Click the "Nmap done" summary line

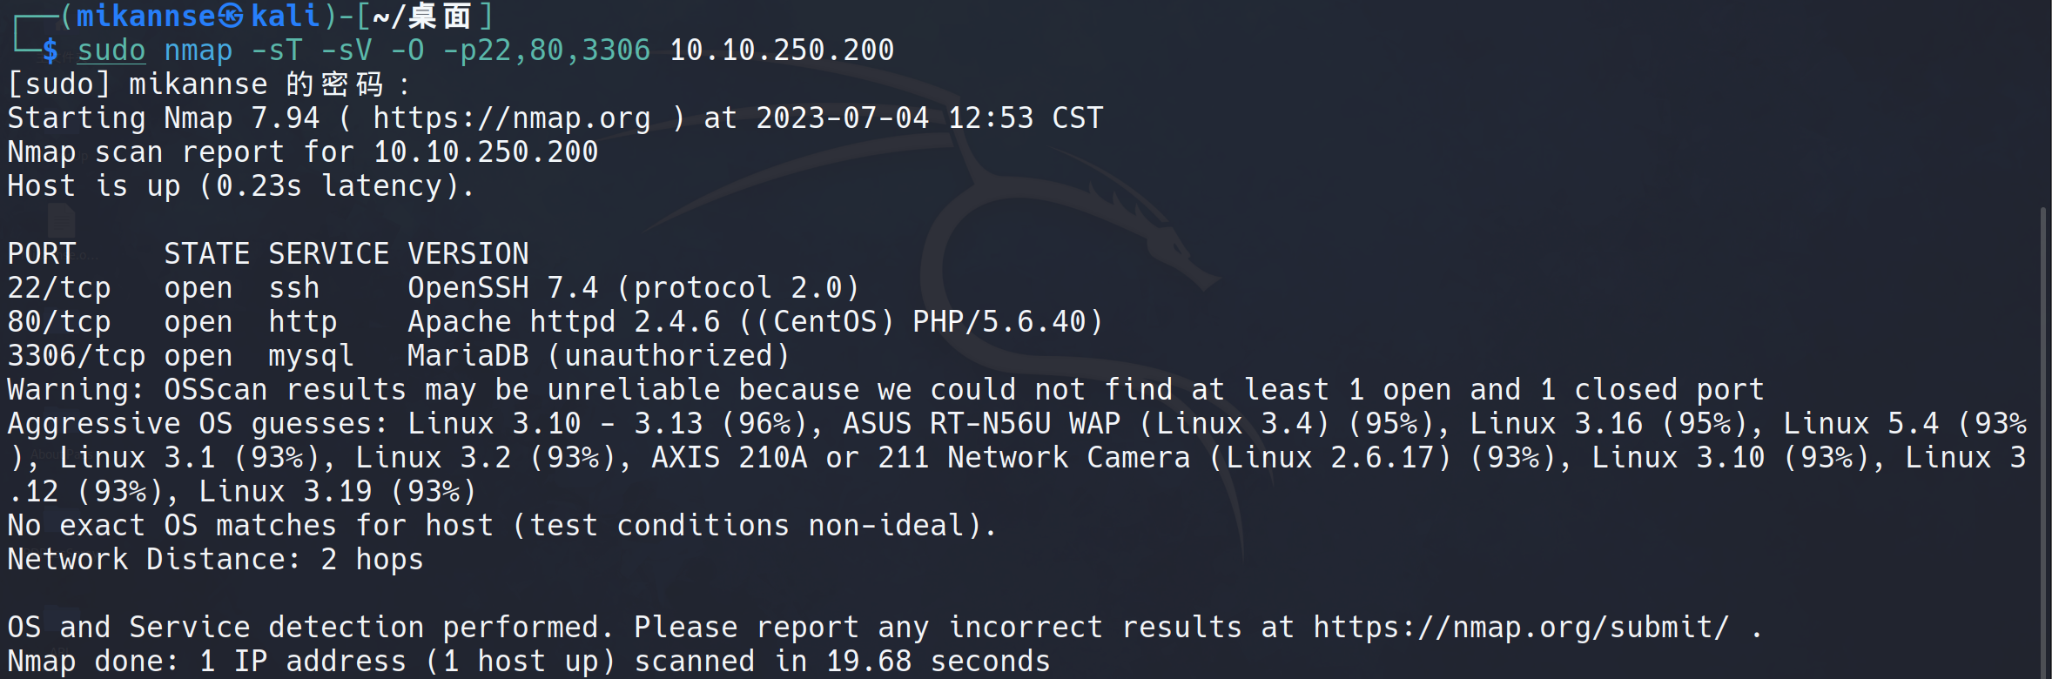tap(529, 662)
